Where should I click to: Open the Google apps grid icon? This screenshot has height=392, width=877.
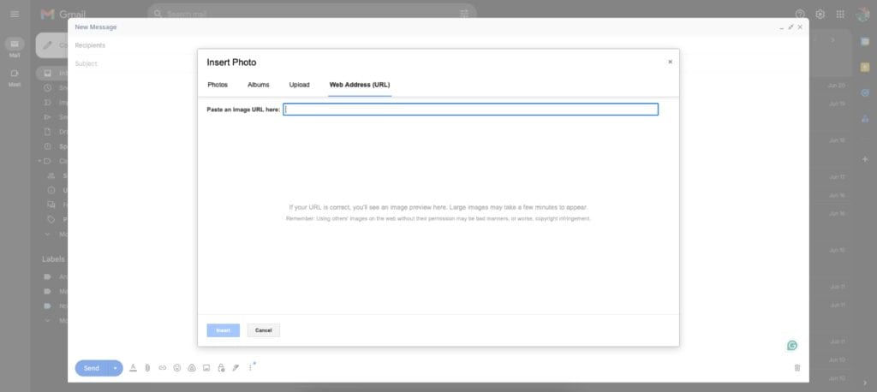[x=840, y=14]
